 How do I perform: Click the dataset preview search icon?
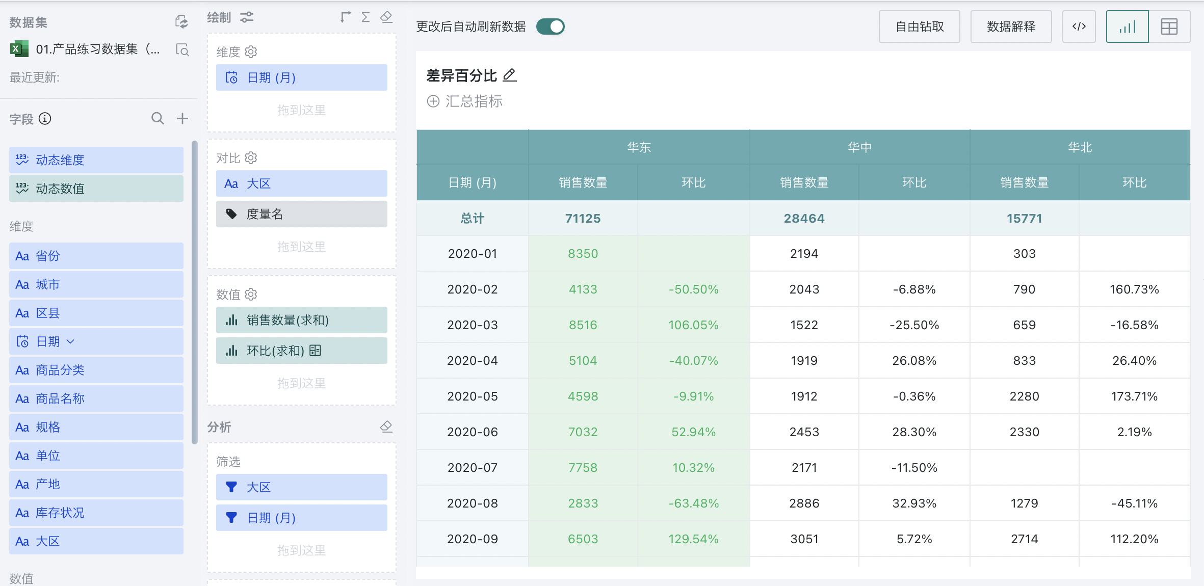point(182,49)
